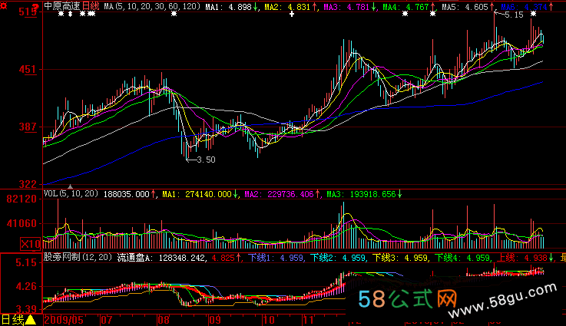Click the 11 month label on the date axis
Screen dimensions: 566x326
pos(309,320)
